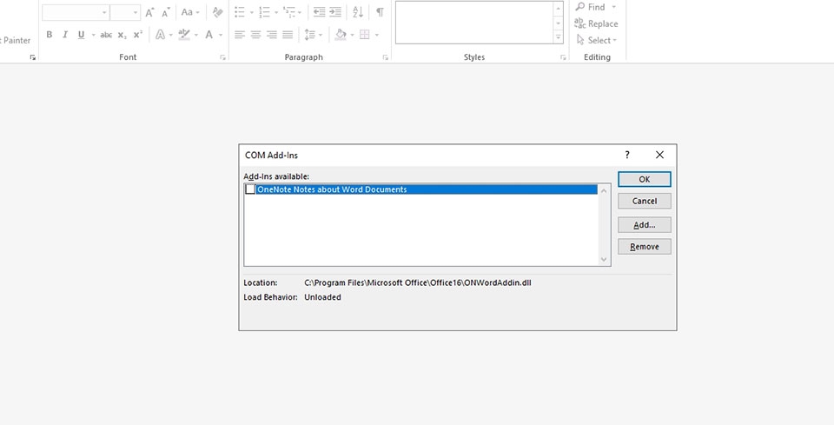The width and height of the screenshot is (834, 425).
Task: Insert a numbered list
Action: pyautogui.click(x=264, y=12)
